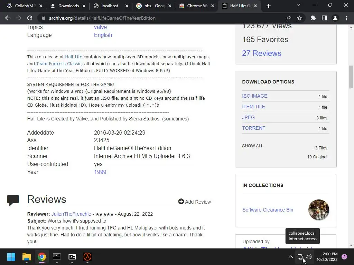Open the 27 Reviews link
This screenshot has width=354, height=265.
tap(262, 53)
